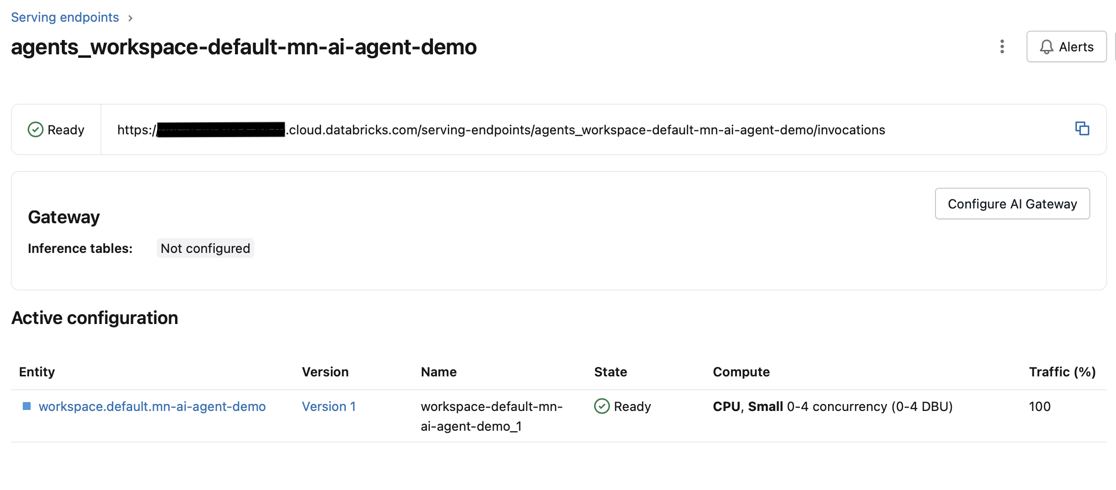Click the CPU, Small compute cell
The image size is (1116, 490).
[833, 407]
